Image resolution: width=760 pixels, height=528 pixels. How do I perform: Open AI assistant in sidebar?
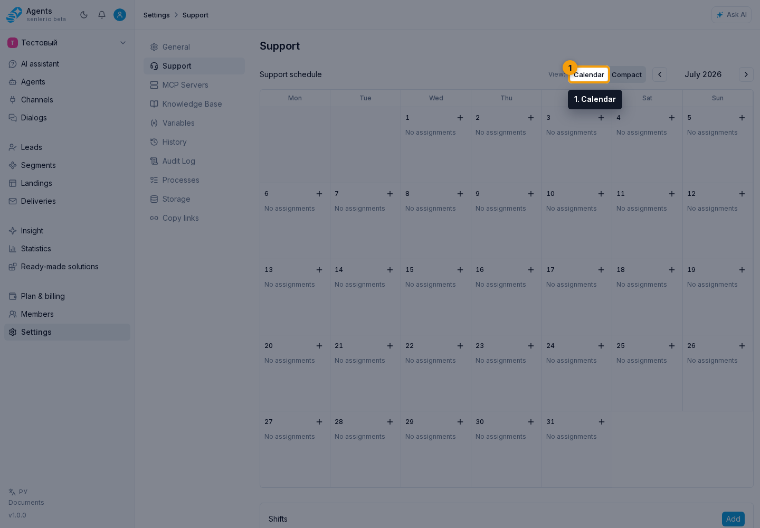[x=67, y=64]
